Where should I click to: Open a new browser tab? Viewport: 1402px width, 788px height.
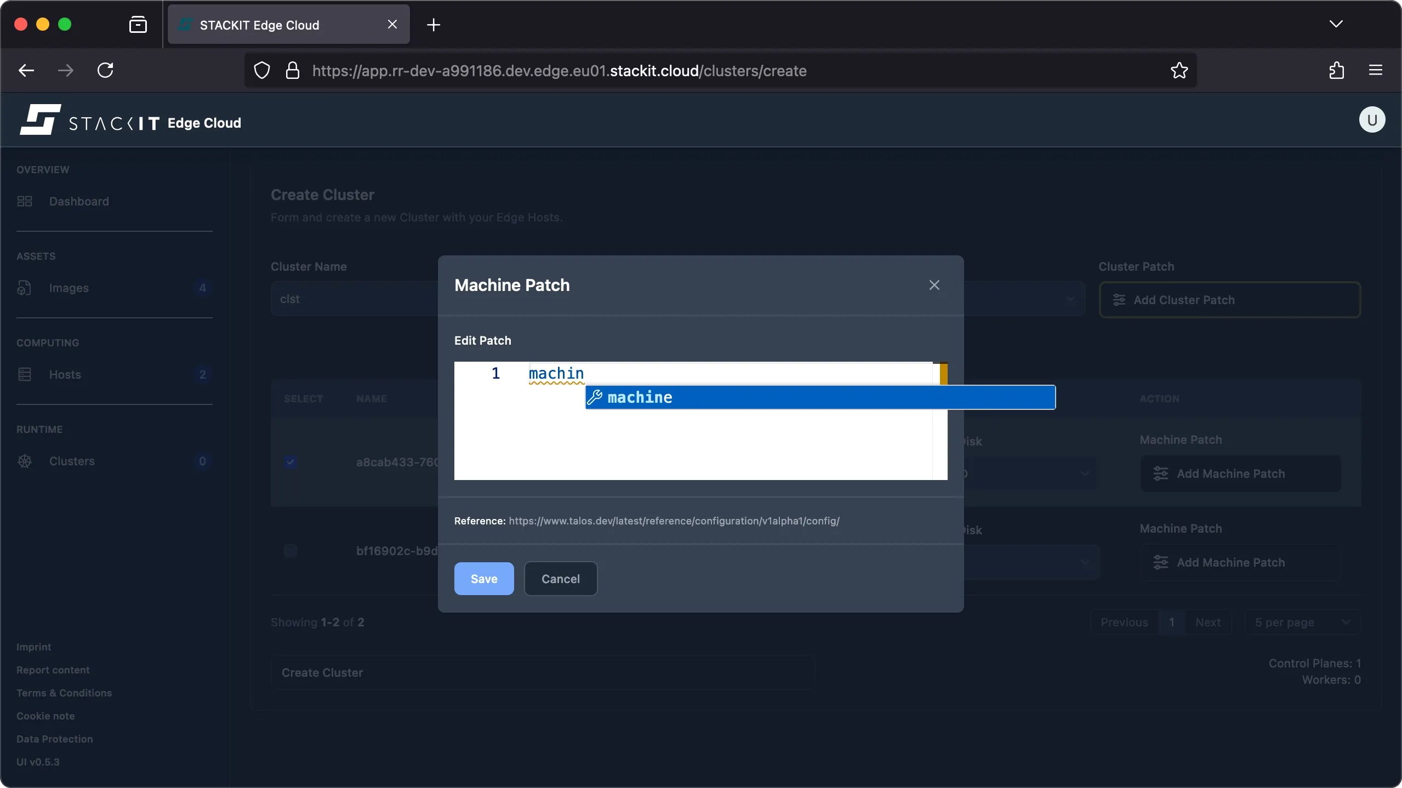(434, 24)
